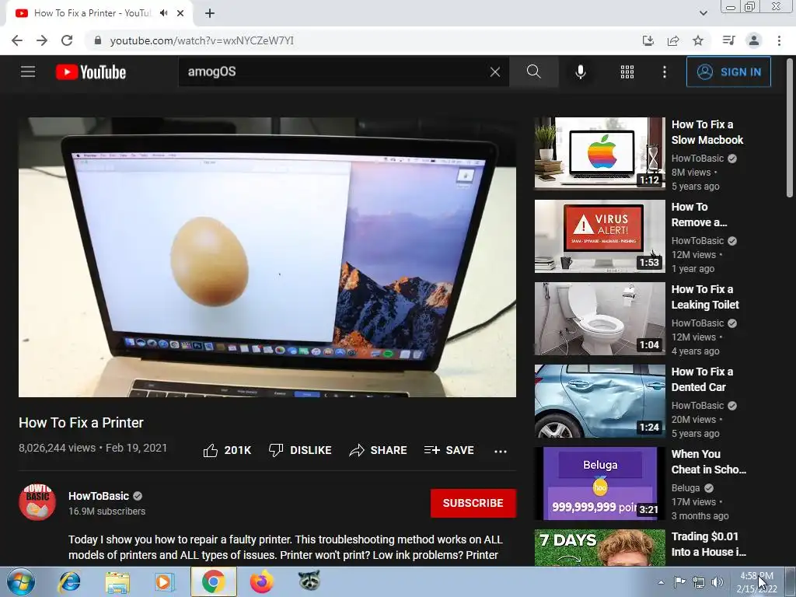796x597 pixels.
Task: Click the 'How To Fix a Slow Macbook' title
Action: click(x=707, y=132)
